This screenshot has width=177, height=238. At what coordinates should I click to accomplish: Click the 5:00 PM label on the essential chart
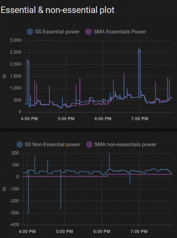[x=66, y=119]
